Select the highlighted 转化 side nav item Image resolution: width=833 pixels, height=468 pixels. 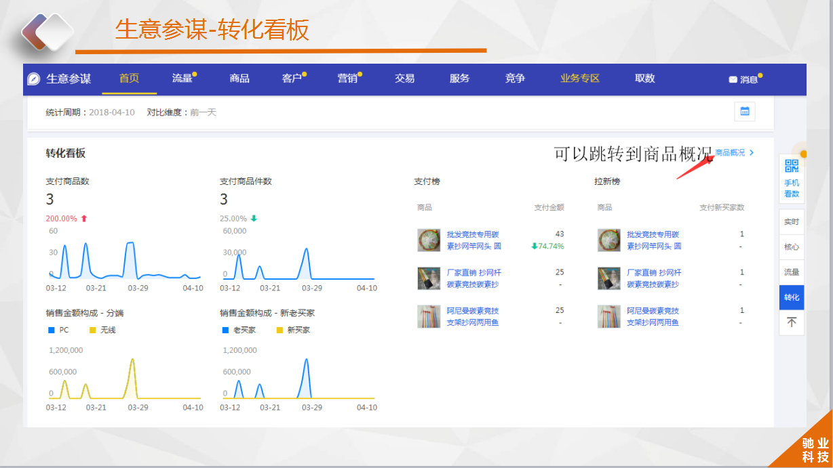[x=792, y=297]
